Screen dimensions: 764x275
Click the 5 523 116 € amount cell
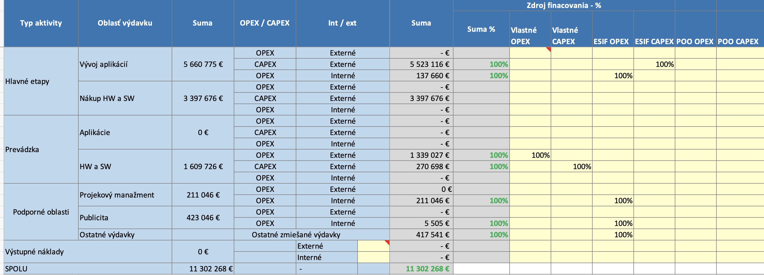pyautogui.click(x=429, y=64)
